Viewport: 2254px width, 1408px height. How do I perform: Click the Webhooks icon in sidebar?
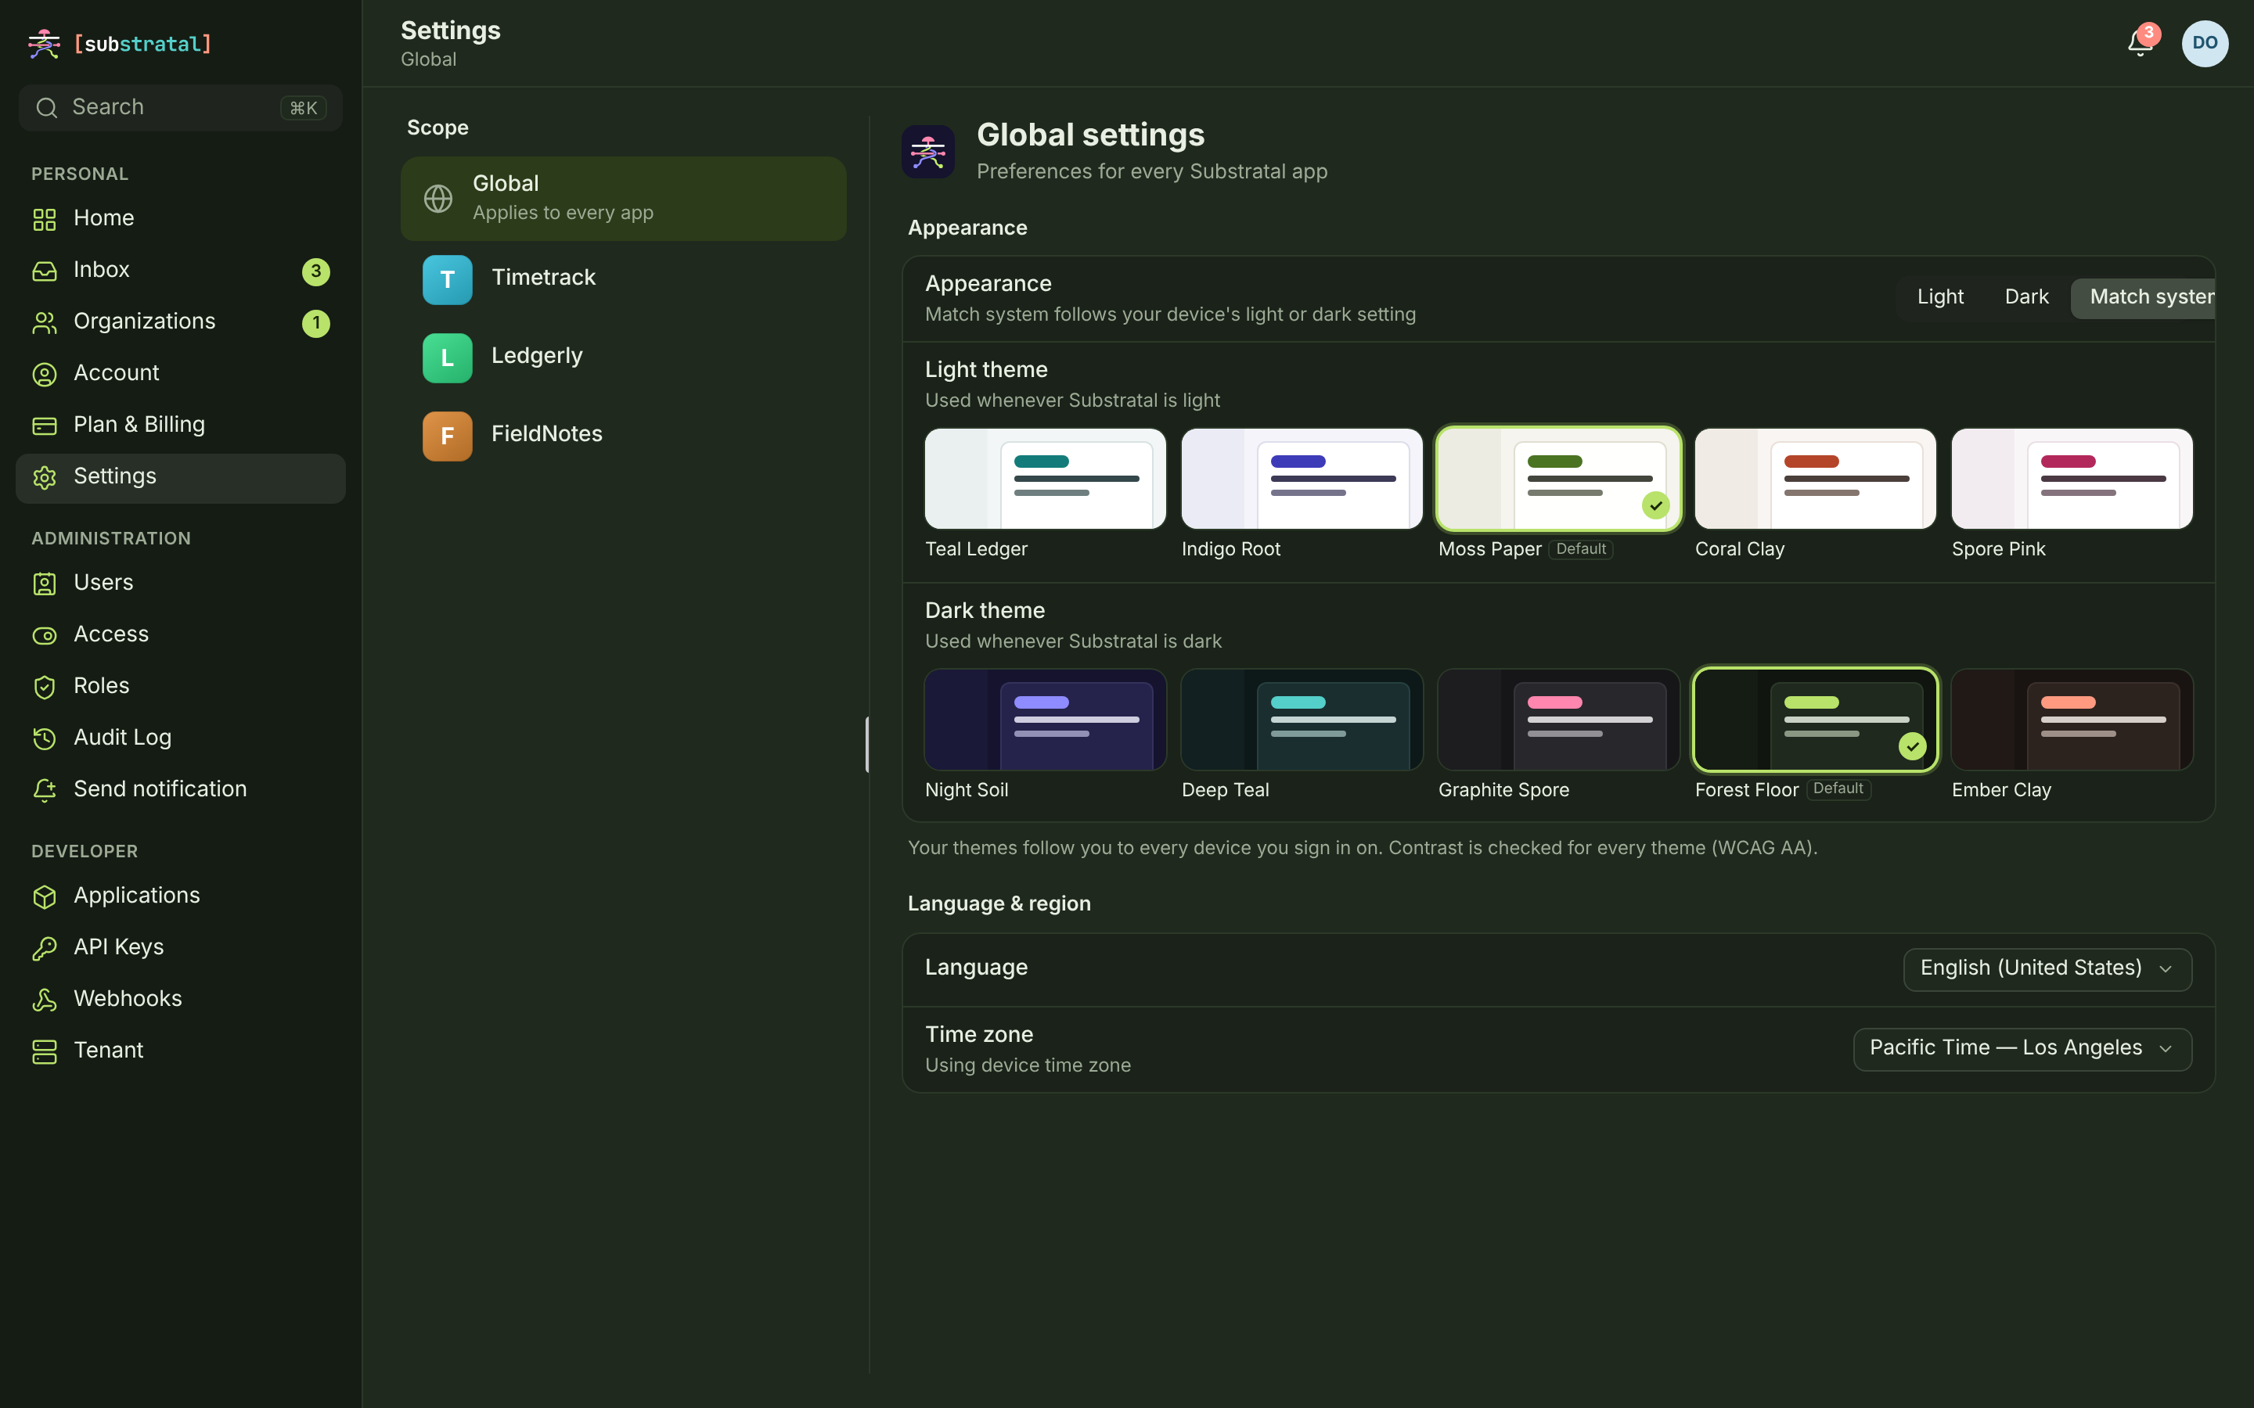(x=45, y=1000)
